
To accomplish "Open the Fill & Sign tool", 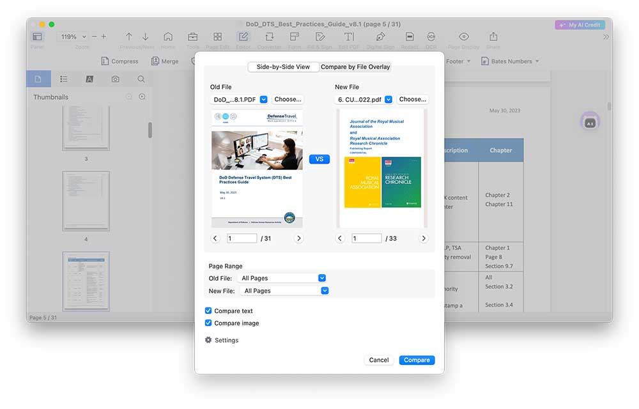I will point(320,36).
